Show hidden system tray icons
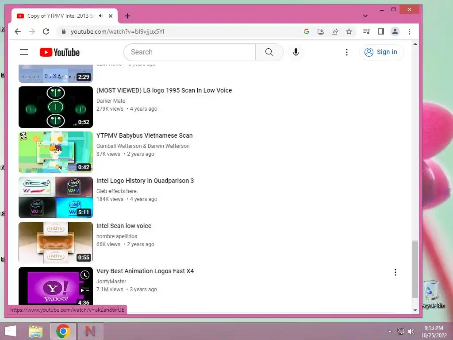This screenshot has width=453, height=340. pyautogui.click(x=390, y=332)
